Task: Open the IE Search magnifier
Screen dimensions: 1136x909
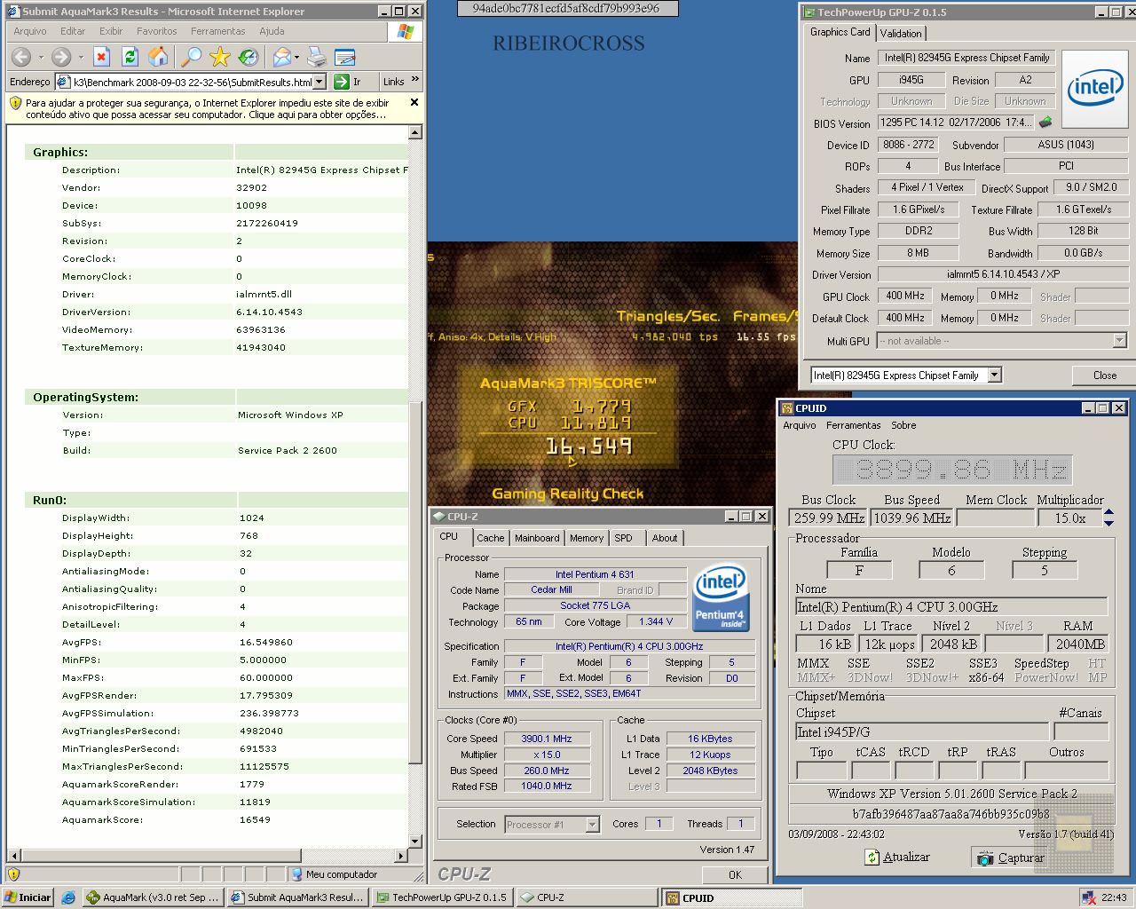Action: coord(191,57)
